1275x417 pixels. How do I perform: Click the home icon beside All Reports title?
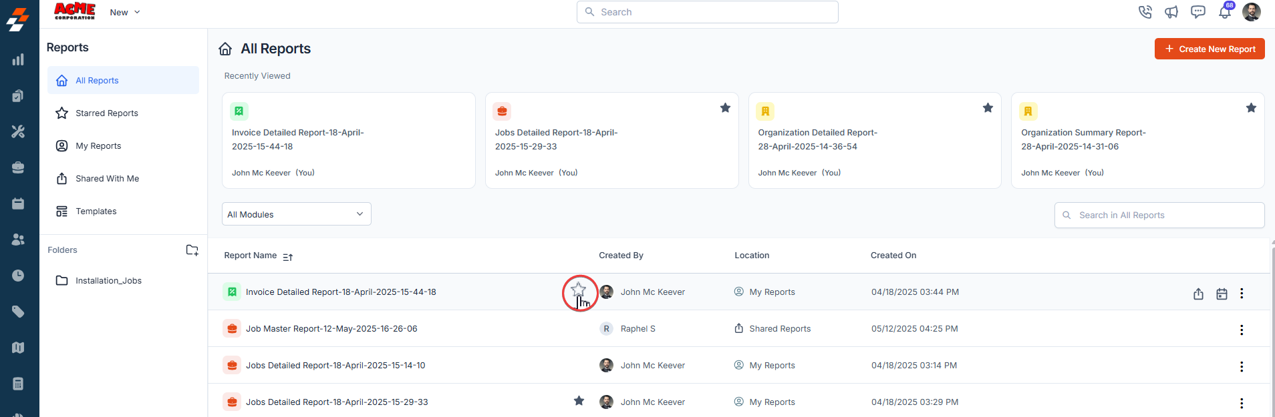coord(225,49)
